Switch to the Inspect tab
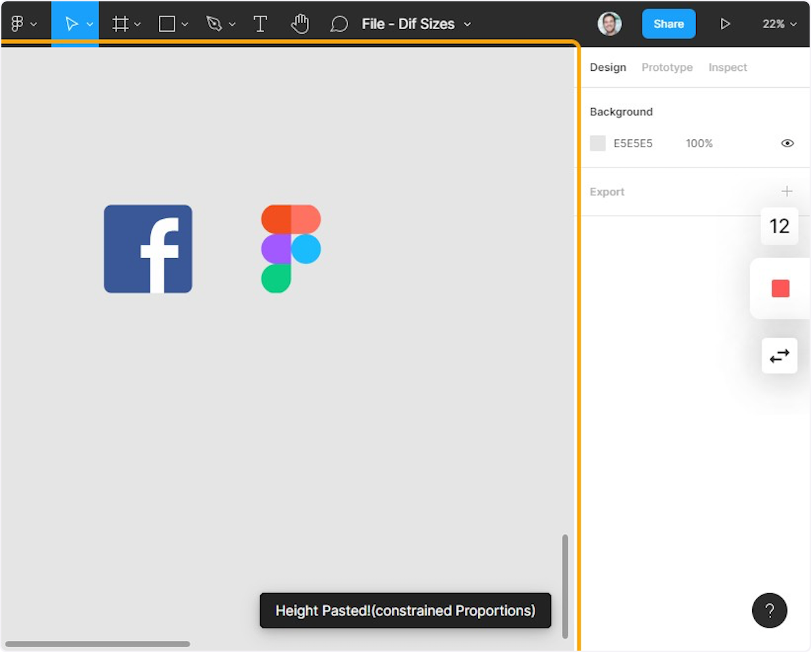Image resolution: width=811 pixels, height=652 pixels. (x=728, y=68)
